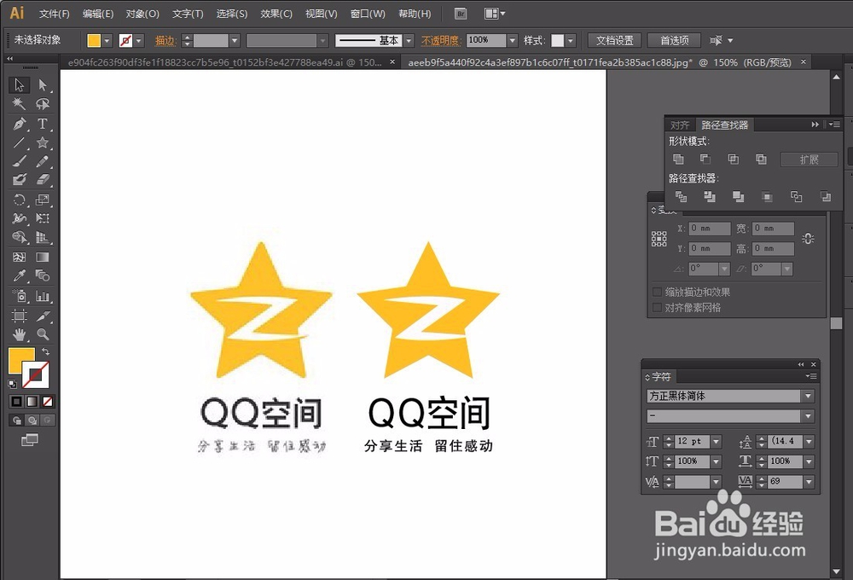This screenshot has height=580, width=853.
Task: Open the 12 pt font size dropdown
Action: point(716,441)
